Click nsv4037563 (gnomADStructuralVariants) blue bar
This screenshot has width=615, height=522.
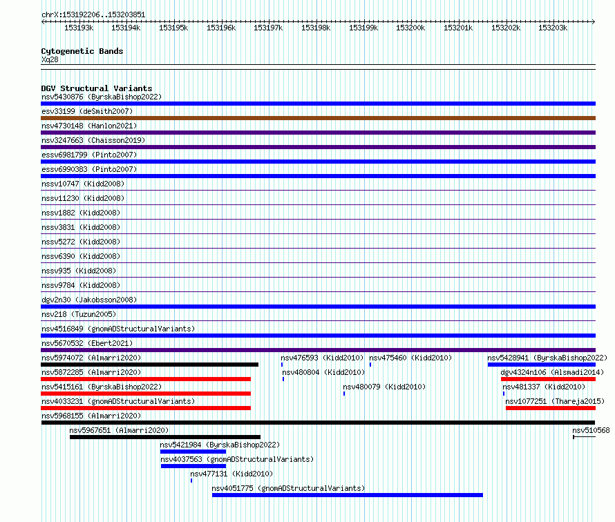pos(193,466)
